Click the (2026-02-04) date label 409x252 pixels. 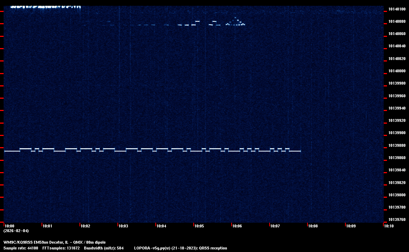tap(16, 231)
